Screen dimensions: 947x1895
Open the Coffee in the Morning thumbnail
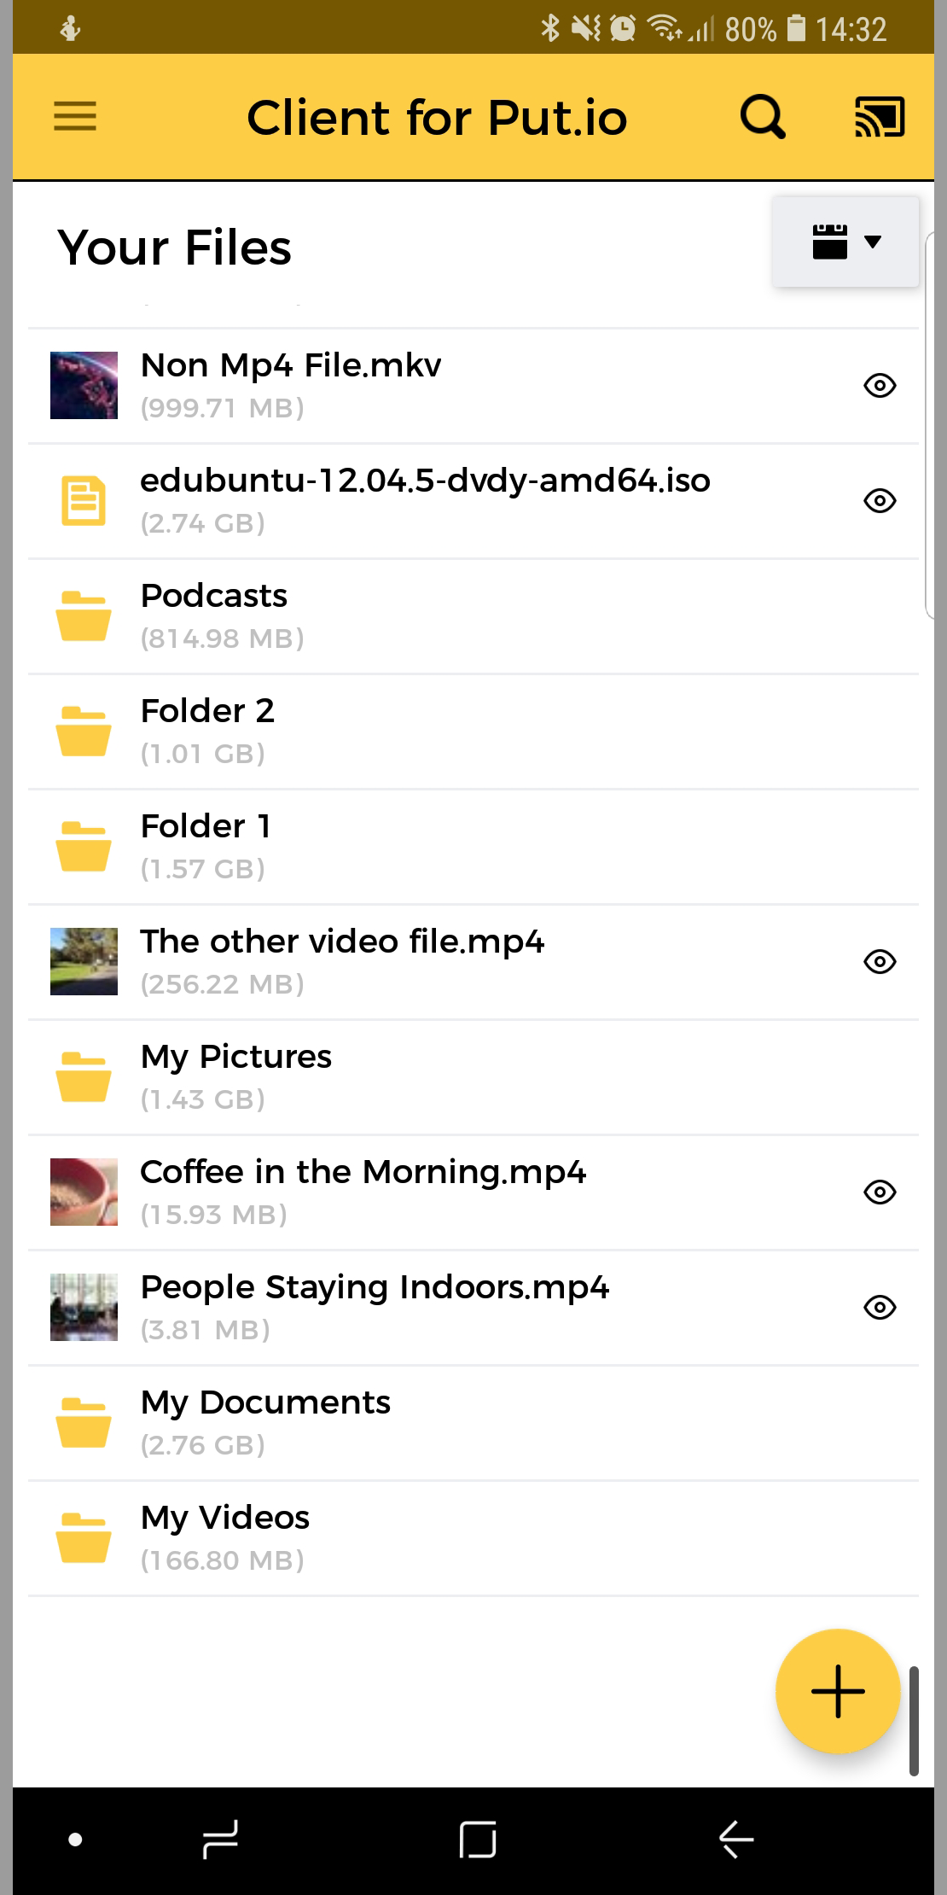pos(84,1192)
